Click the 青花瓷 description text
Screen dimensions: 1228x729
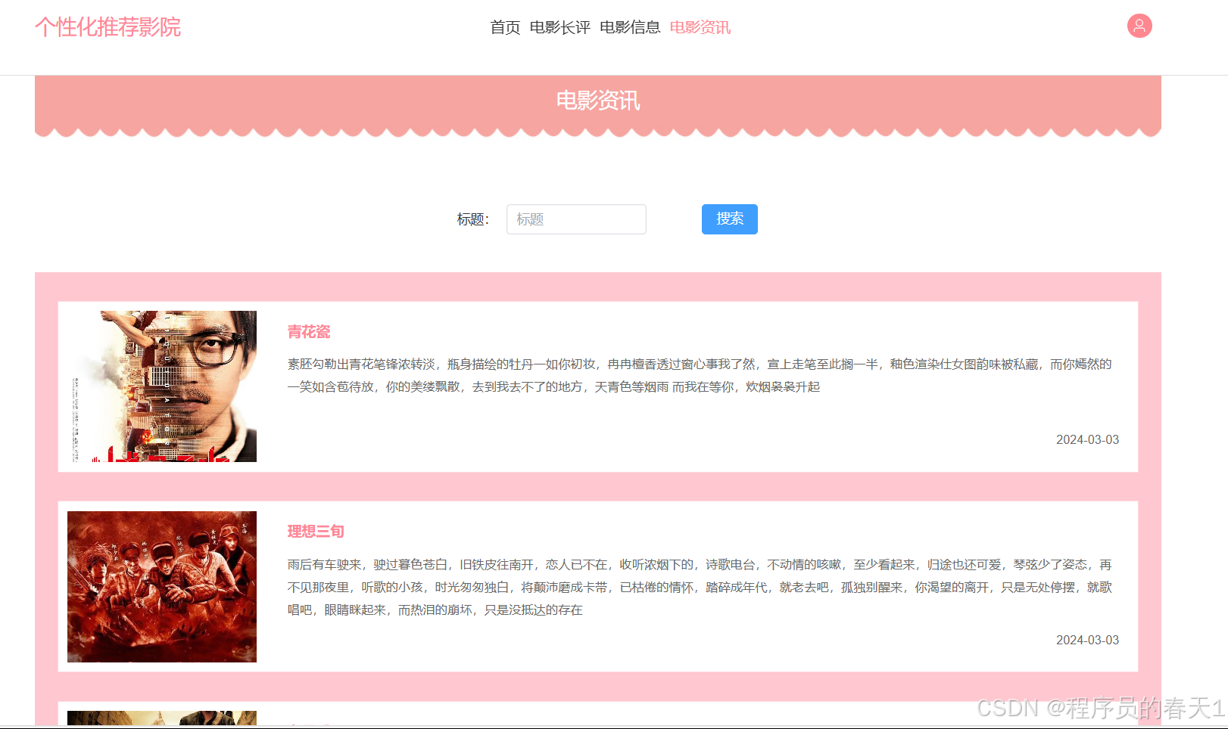click(700, 375)
